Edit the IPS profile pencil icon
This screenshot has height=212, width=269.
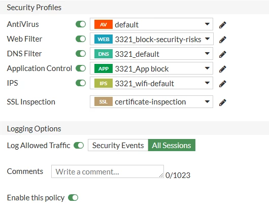pyautogui.click(x=223, y=84)
